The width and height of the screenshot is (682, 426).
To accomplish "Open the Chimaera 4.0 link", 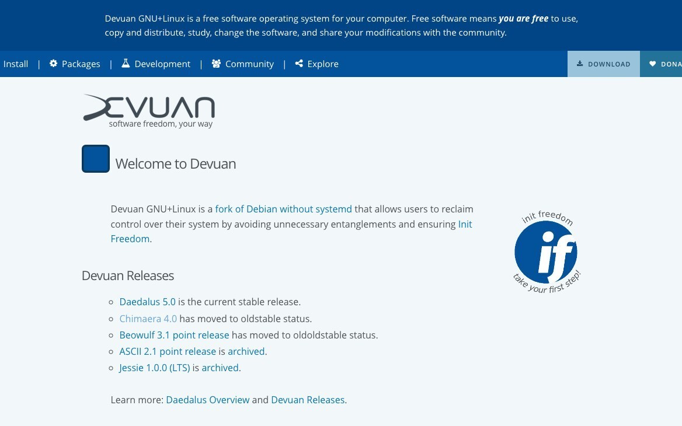I will click(x=148, y=319).
